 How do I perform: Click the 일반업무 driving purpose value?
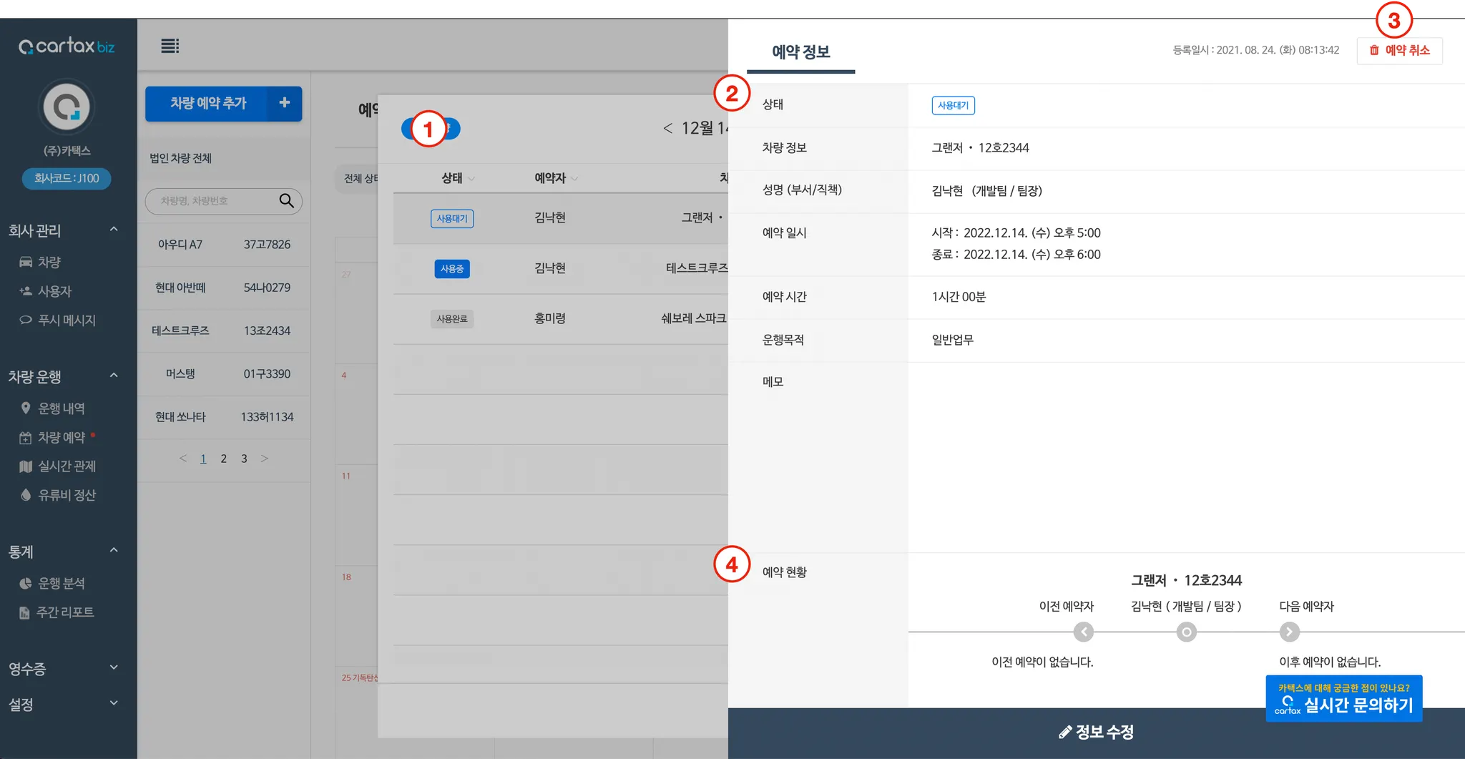pyautogui.click(x=952, y=340)
